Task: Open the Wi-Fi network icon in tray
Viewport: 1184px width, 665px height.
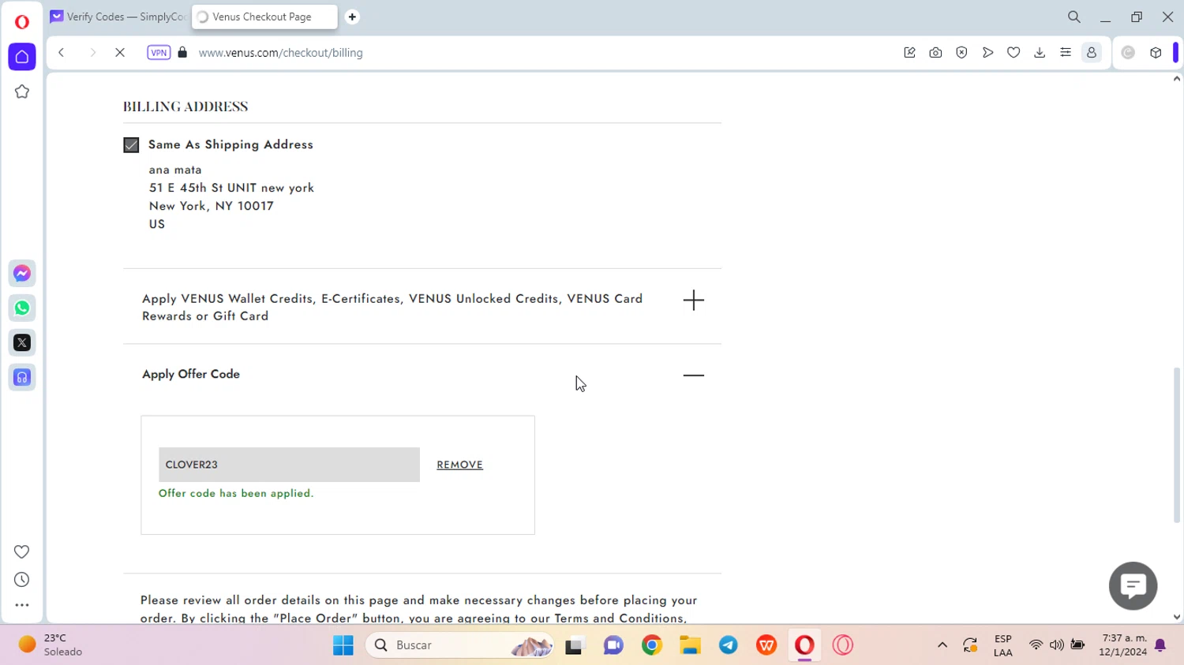Action: tap(1036, 645)
